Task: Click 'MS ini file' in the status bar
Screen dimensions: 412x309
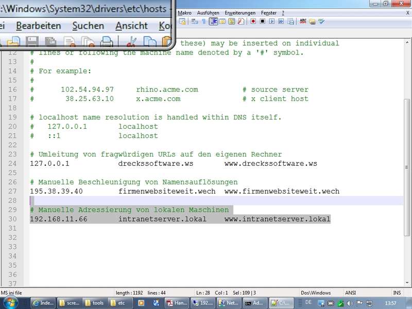Action: [11, 293]
